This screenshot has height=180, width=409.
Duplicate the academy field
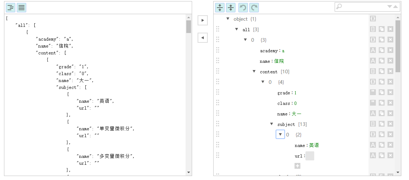point(382,50)
